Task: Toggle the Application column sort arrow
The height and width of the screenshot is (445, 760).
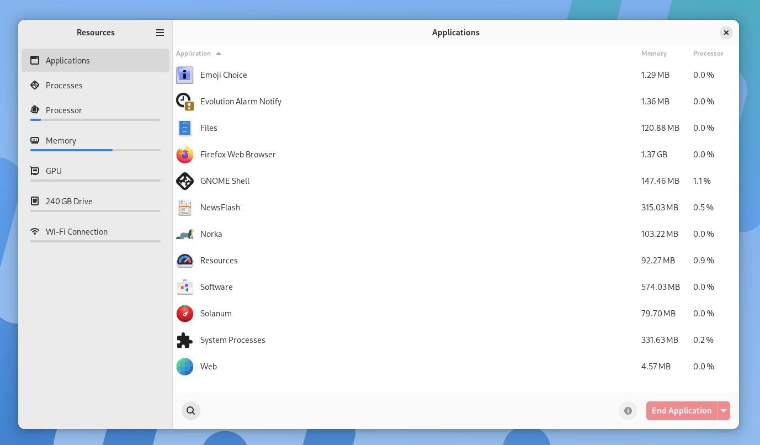Action: click(x=219, y=54)
